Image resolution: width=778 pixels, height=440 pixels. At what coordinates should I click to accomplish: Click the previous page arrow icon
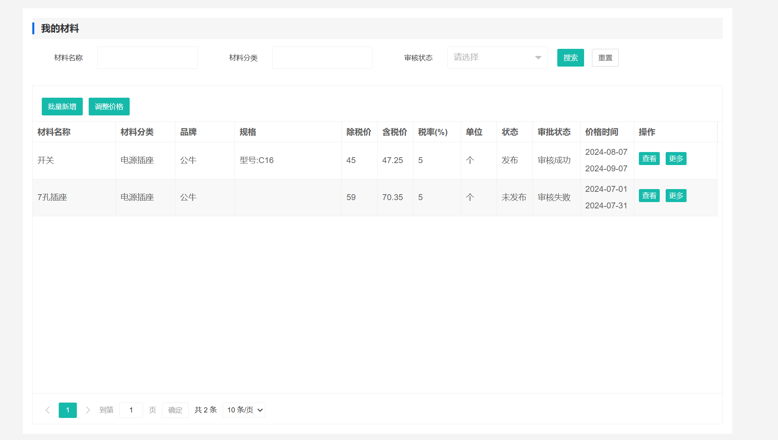48,410
